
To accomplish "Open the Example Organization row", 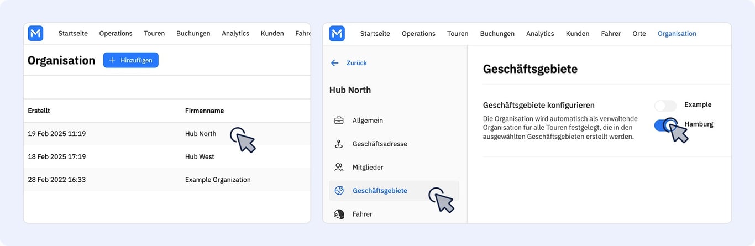I will tap(167, 180).
